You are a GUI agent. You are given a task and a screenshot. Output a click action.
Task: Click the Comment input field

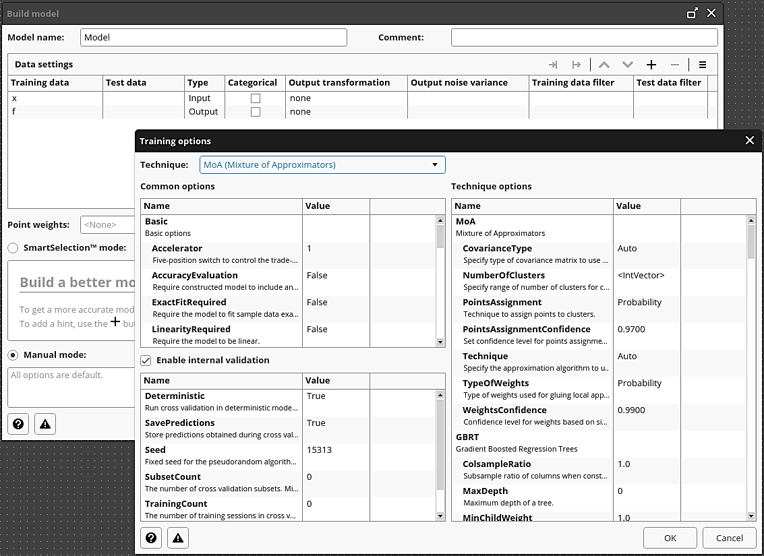point(584,38)
